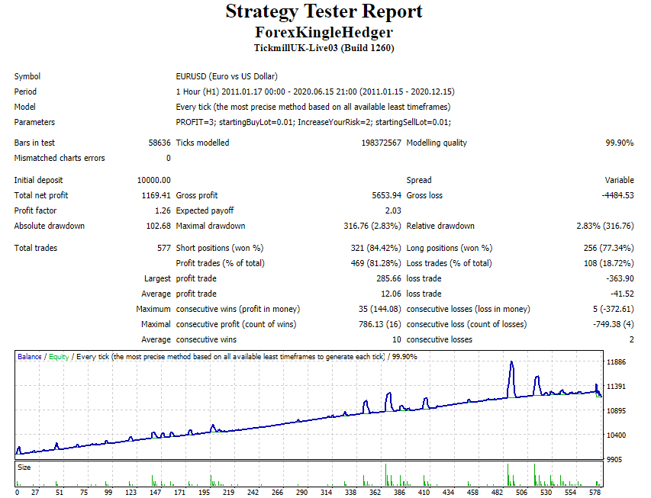The image size is (651, 498).
Task: Select Gross profit value 5653.94
Action: [x=386, y=195]
